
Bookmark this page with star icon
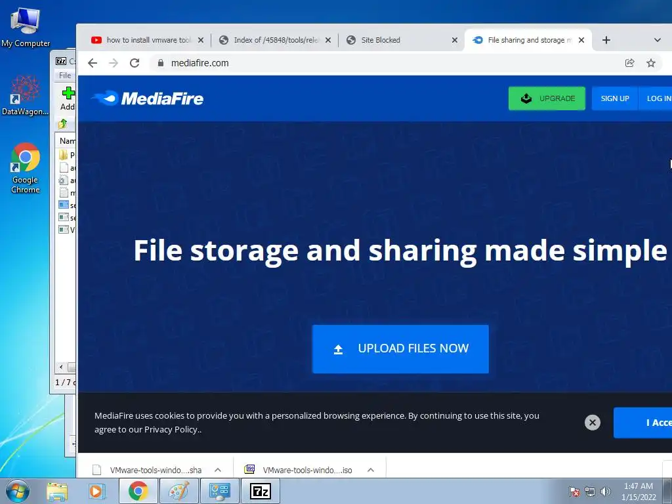pos(650,63)
